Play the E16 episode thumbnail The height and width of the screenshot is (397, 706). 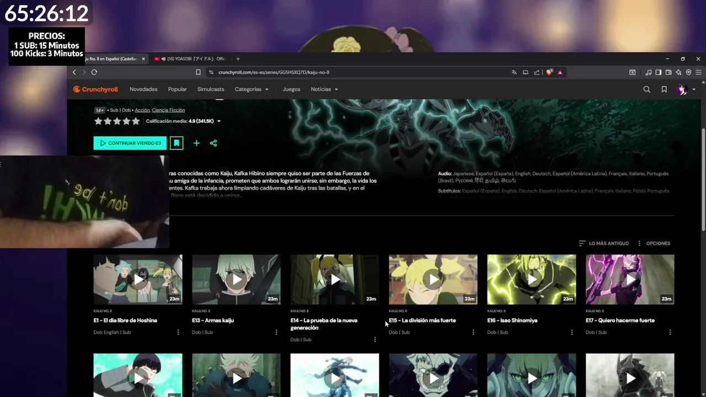click(x=532, y=280)
